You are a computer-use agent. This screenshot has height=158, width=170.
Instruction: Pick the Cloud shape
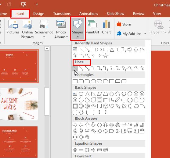136,106
